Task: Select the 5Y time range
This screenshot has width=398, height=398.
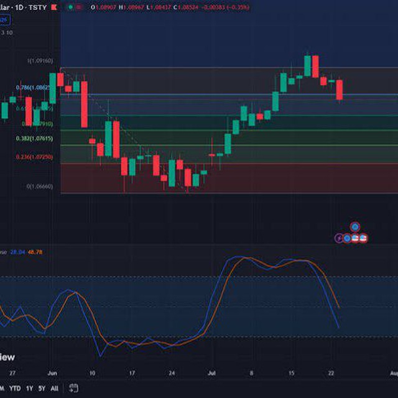Action: click(x=42, y=388)
